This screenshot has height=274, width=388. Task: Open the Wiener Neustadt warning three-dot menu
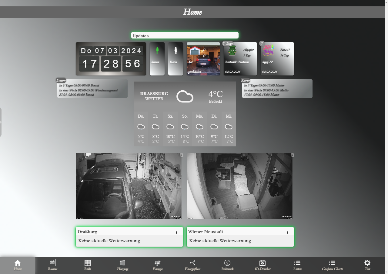point(287,232)
